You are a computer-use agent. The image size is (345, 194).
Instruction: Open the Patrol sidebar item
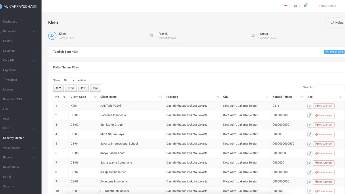(x=7, y=177)
